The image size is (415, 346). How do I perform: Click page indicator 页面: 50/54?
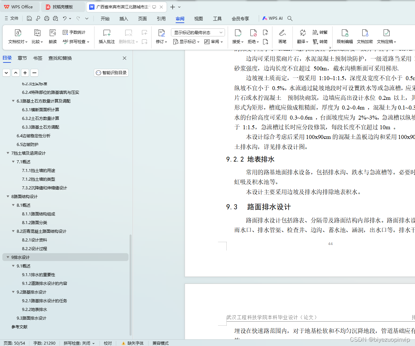pyautogui.click(x=14, y=343)
